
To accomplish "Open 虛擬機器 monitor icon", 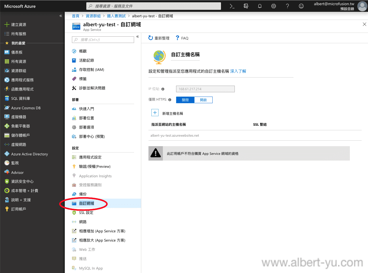I will pyautogui.click(x=7, y=117).
